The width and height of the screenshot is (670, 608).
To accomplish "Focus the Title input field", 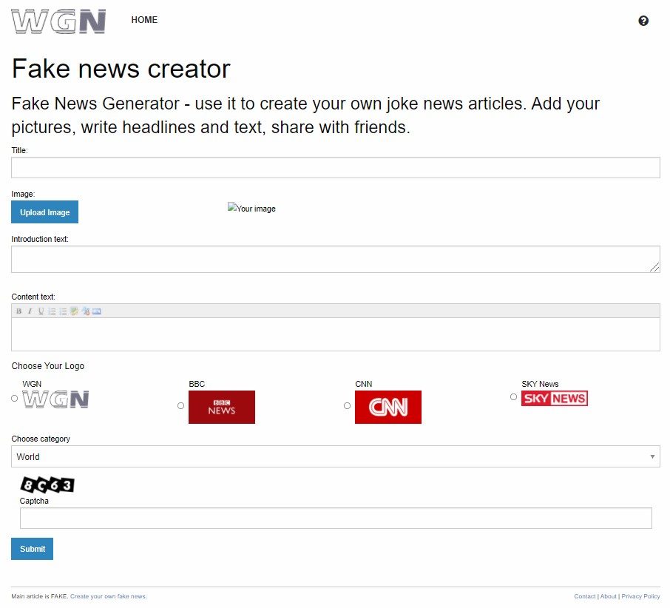I will pos(336,167).
